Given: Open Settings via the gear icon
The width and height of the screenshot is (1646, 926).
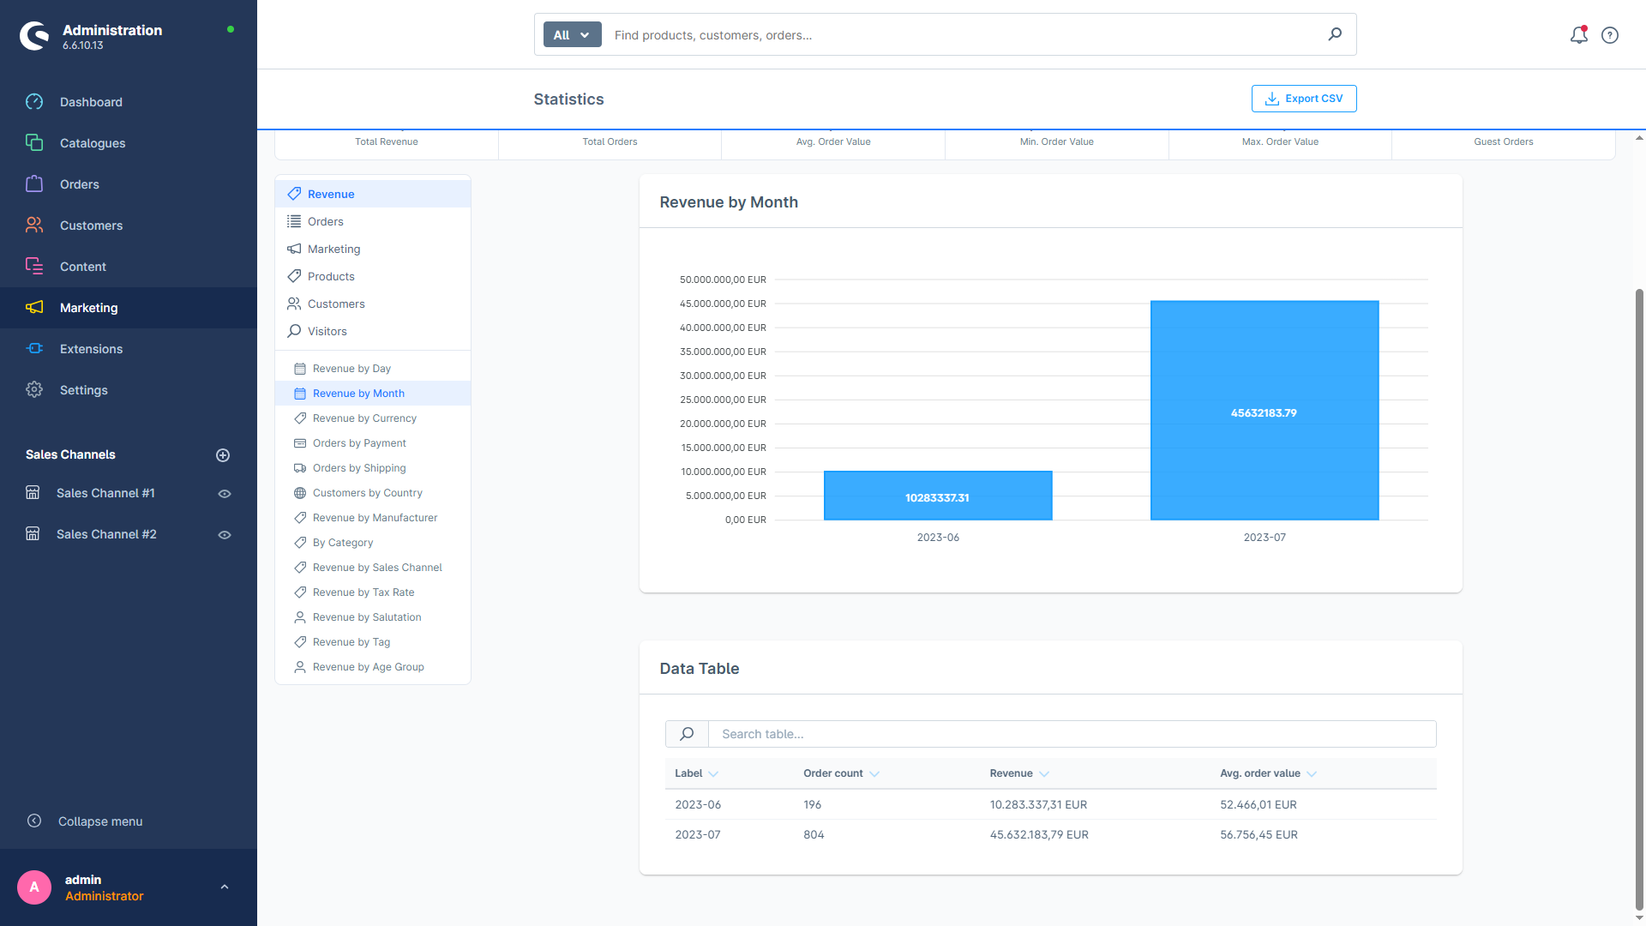Looking at the screenshot, I should click(34, 389).
